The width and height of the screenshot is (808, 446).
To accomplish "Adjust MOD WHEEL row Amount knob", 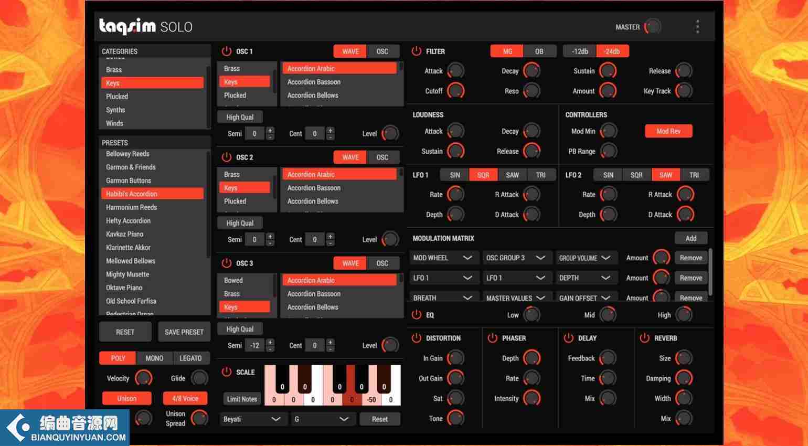I will [661, 258].
